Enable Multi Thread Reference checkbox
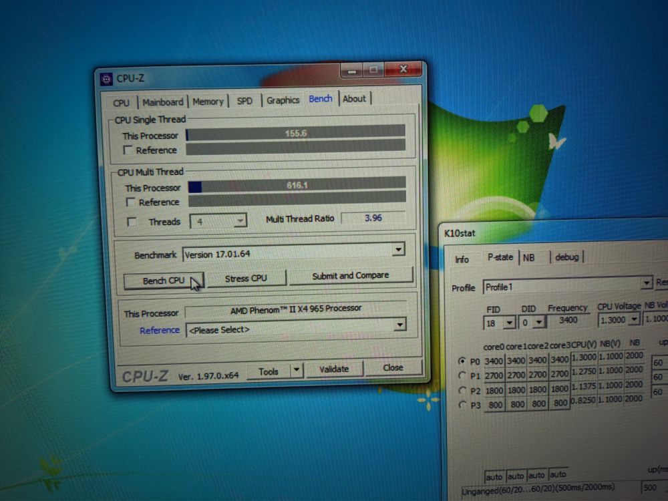Viewport: 668px width, 501px height. (x=130, y=202)
